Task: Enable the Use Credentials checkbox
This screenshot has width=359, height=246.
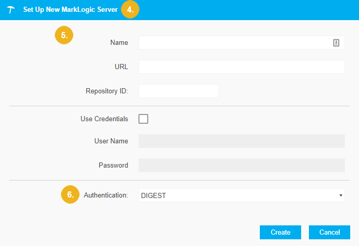Action: tap(143, 119)
